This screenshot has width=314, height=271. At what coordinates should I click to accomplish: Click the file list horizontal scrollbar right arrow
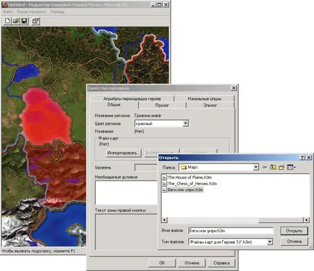[306, 220]
